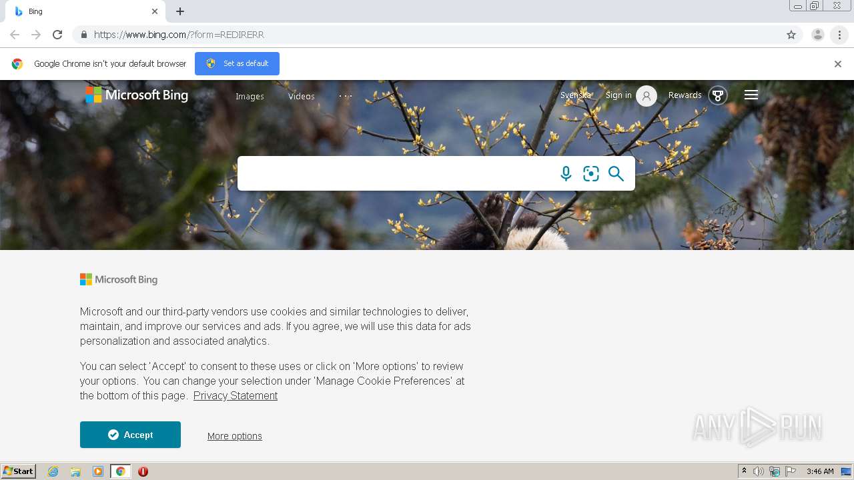Open the Windows Start menu
The height and width of the screenshot is (480, 854).
[x=18, y=471]
